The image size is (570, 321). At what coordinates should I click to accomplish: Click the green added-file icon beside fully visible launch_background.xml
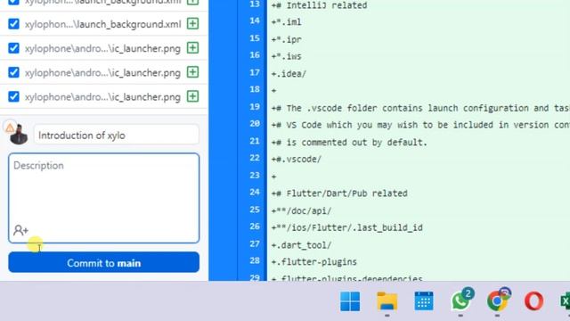[192, 24]
